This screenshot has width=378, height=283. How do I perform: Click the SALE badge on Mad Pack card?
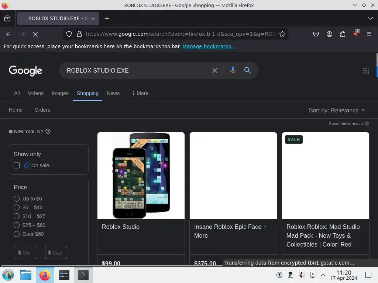tap(293, 140)
